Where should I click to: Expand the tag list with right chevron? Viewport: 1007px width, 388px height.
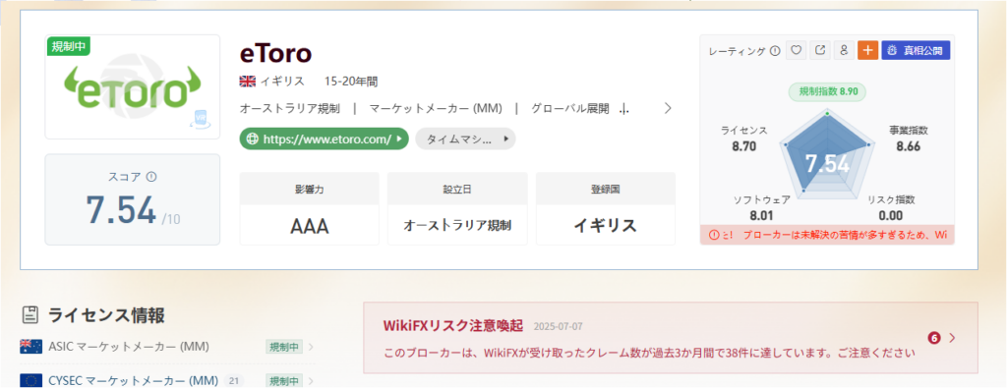[x=668, y=108]
